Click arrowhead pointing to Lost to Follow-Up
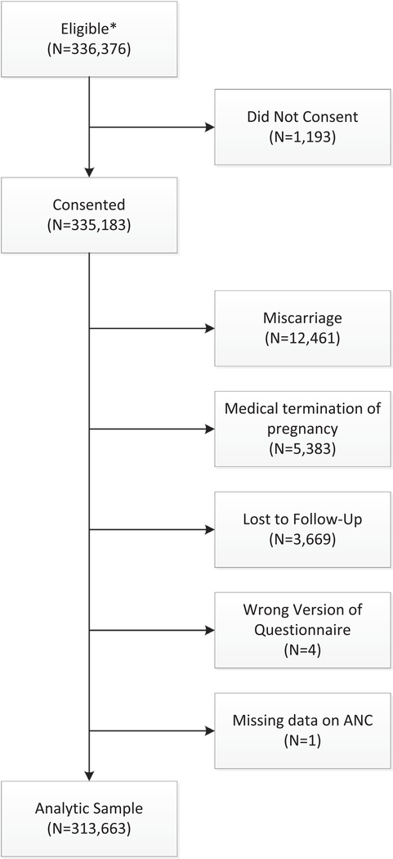The image size is (393, 859). coord(210,529)
